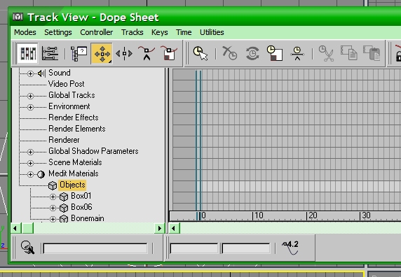Select the Global Tracks label

pos(72,95)
